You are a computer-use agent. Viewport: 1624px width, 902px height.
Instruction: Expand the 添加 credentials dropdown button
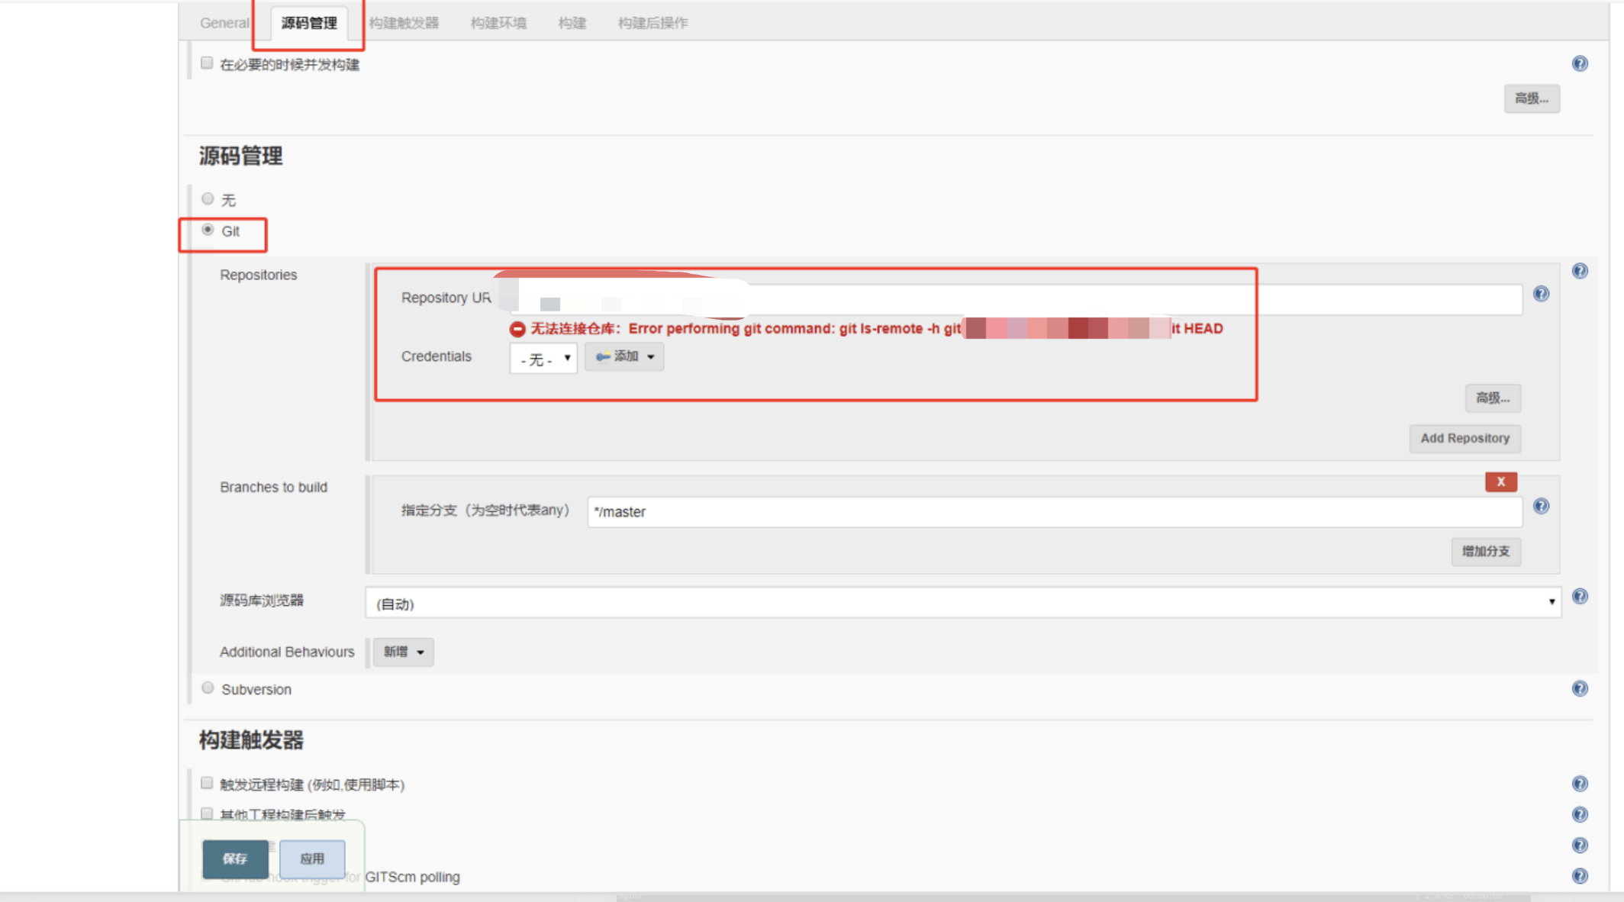624,356
